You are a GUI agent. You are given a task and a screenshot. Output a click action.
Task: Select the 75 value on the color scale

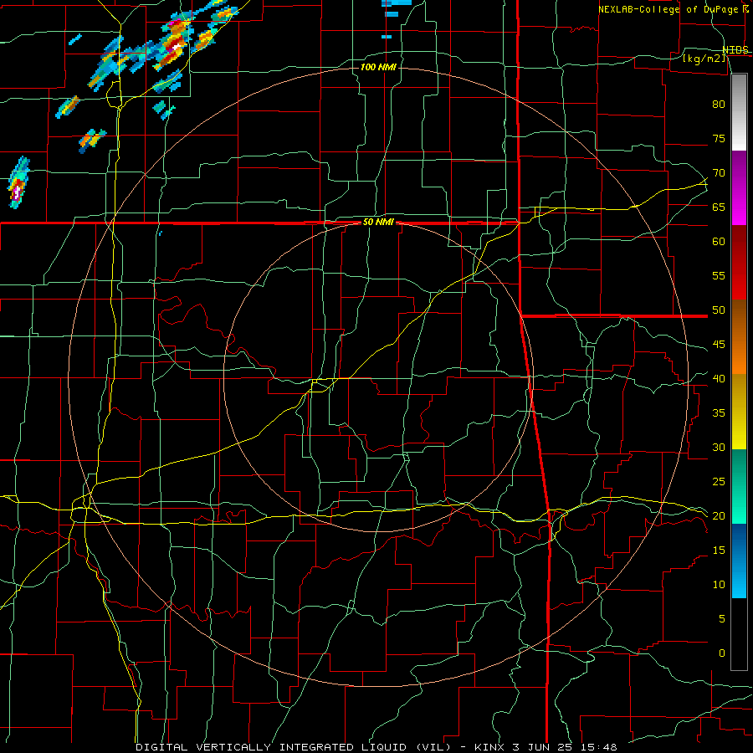tap(719, 138)
